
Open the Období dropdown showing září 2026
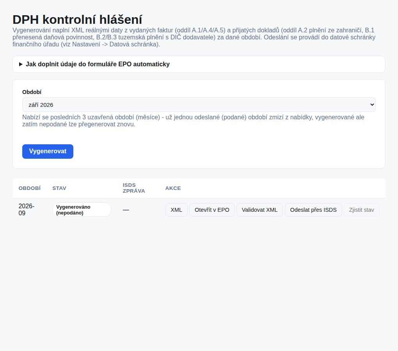pyautogui.click(x=199, y=105)
